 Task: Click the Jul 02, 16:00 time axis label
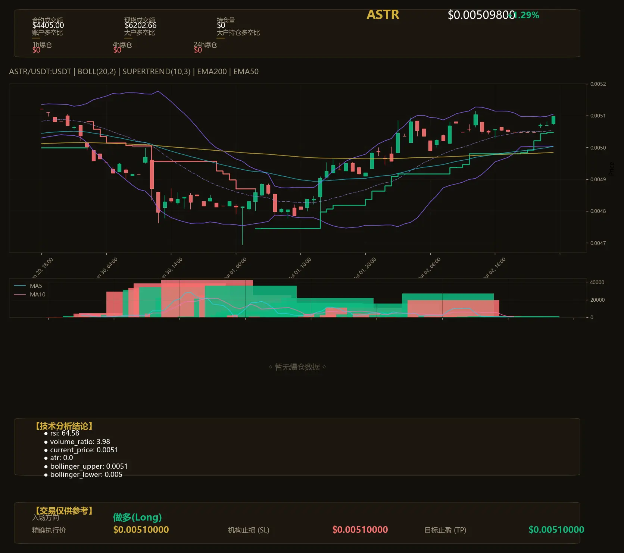coord(494,268)
